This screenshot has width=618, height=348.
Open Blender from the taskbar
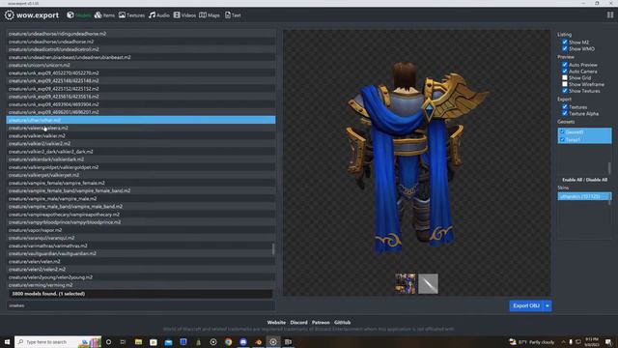pyautogui.click(x=258, y=341)
